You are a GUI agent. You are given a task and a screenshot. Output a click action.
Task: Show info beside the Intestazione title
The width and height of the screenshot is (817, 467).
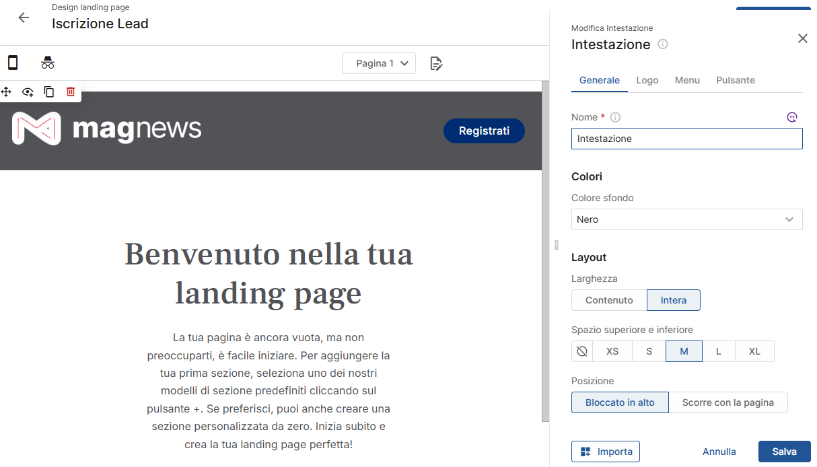tap(662, 44)
